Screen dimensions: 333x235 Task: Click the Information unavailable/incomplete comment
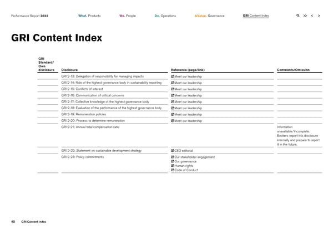coord(298,136)
